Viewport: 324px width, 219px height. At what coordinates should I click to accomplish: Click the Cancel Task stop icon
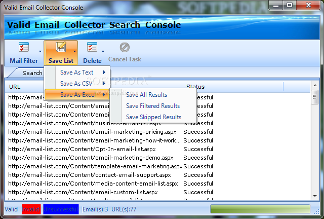[125, 48]
